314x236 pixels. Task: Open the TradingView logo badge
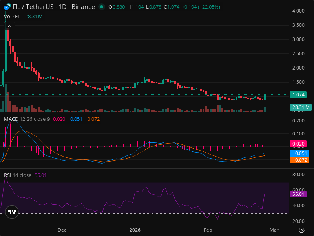click(12, 212)
